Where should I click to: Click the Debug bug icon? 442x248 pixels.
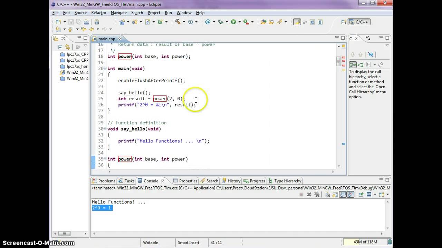[221, 22]
